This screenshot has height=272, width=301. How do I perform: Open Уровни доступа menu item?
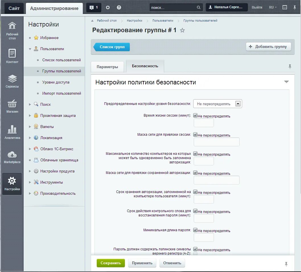click(56, 82)
